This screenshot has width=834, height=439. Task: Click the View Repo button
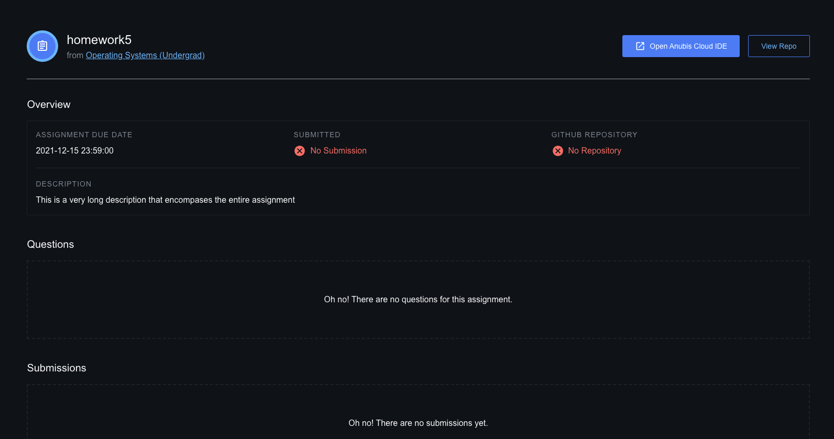[778, 46]
